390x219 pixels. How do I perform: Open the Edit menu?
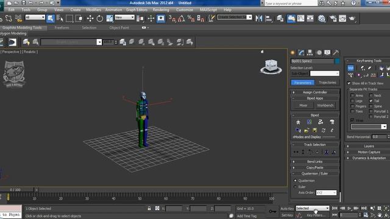click(x=12, y=10)
